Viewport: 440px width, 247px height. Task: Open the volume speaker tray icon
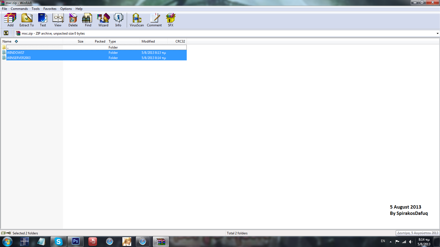point(411,242)
